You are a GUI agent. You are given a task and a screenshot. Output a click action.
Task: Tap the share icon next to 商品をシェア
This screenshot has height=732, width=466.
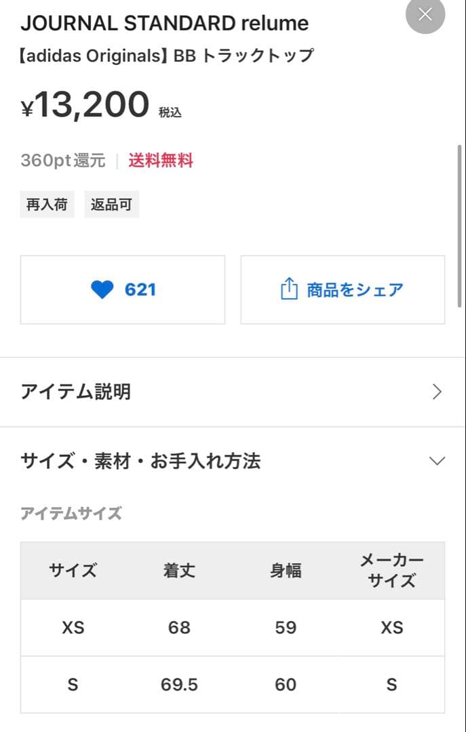click(x=289, y=289)
